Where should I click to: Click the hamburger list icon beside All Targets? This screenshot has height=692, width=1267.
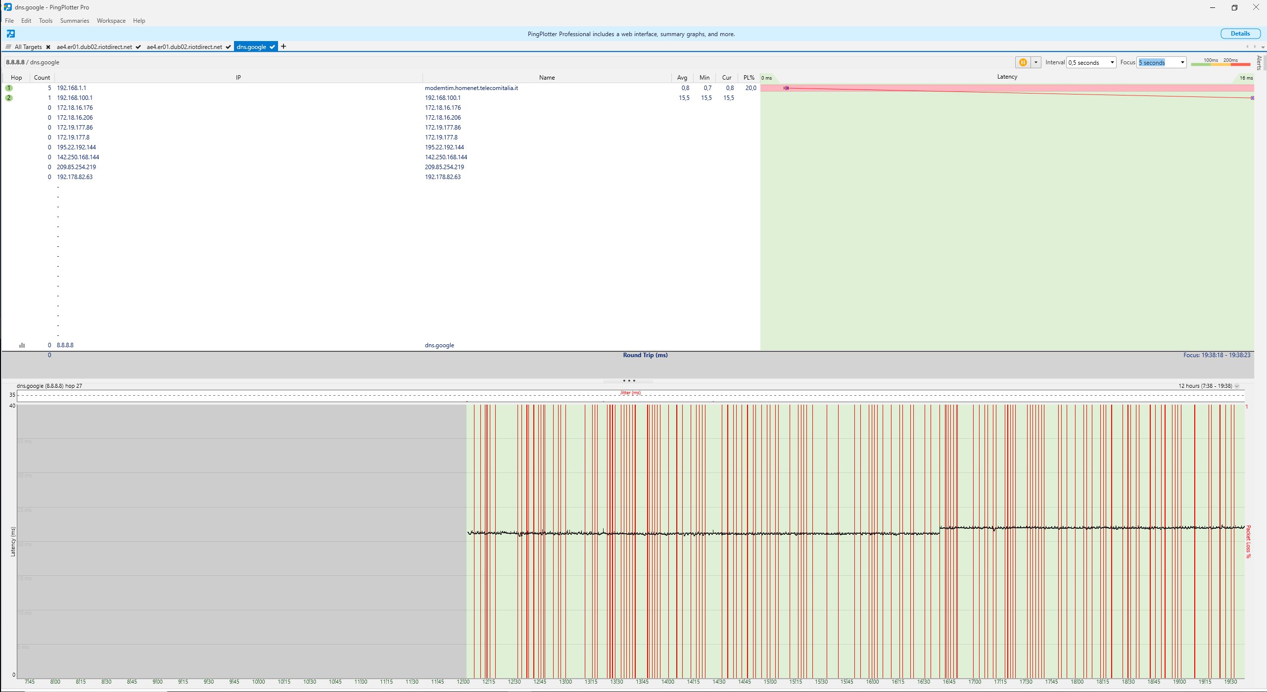[x=8, y=47]
